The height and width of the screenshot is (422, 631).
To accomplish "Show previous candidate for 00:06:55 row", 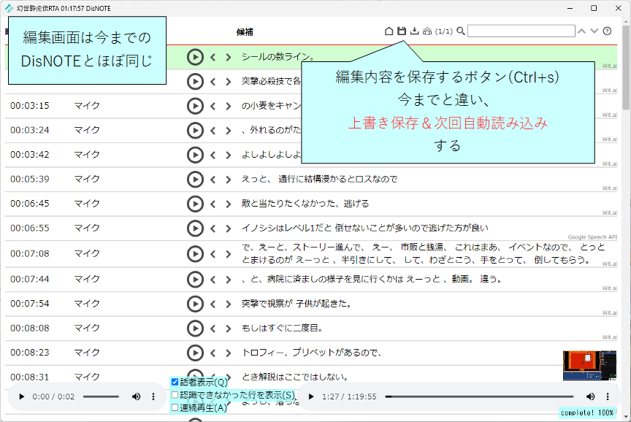I will (213, 229).
